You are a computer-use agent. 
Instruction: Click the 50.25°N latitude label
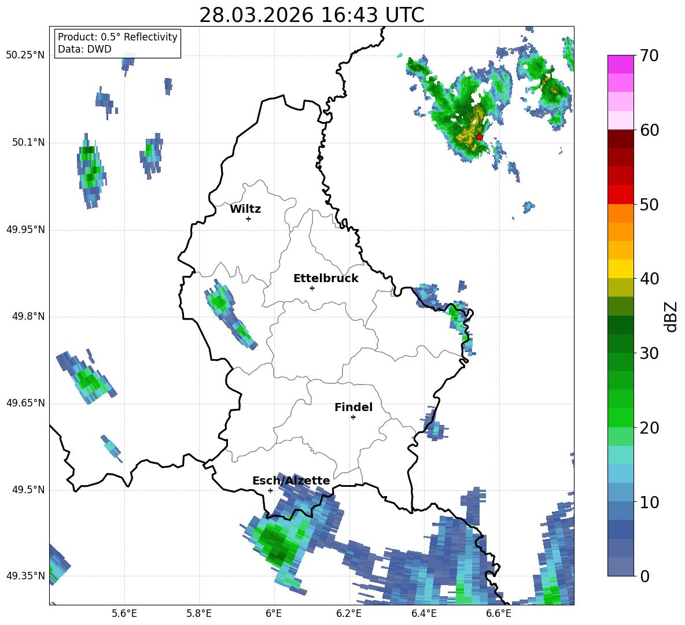pos(25,56)
